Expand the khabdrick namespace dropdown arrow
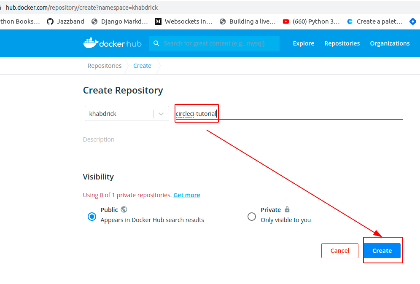Image resolution: width=420 pixels, height=284 pixels. 161,114
